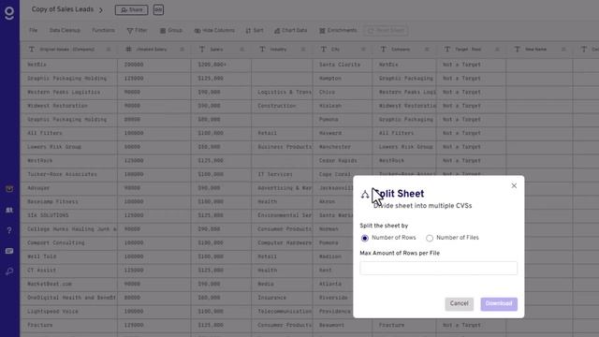Open the number column's menu
The image size is (599, 337).
(182, 50)
